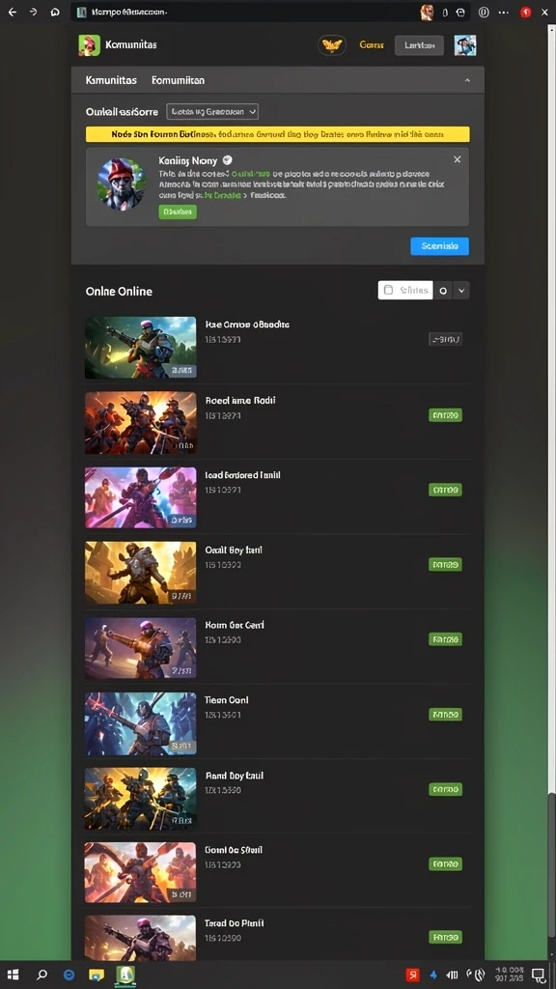Collapse the Komunitas panel with the chevron
The image size is (556, 989).
click(467, 80)
